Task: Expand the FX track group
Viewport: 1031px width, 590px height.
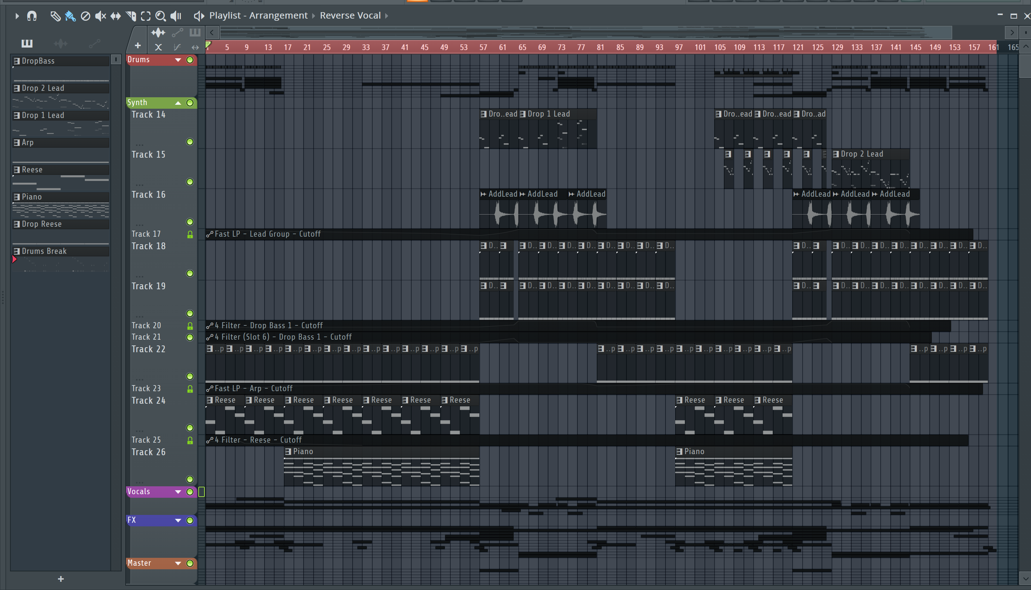Action: (178, 520)
